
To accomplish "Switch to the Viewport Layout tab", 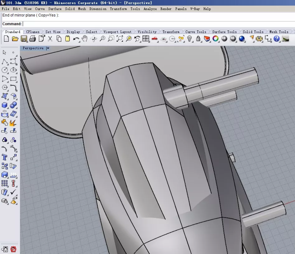I will click(117, 32).
